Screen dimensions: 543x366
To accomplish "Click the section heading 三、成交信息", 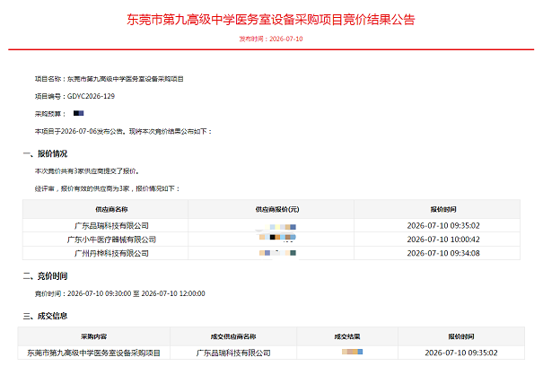I will pos(45,316).
